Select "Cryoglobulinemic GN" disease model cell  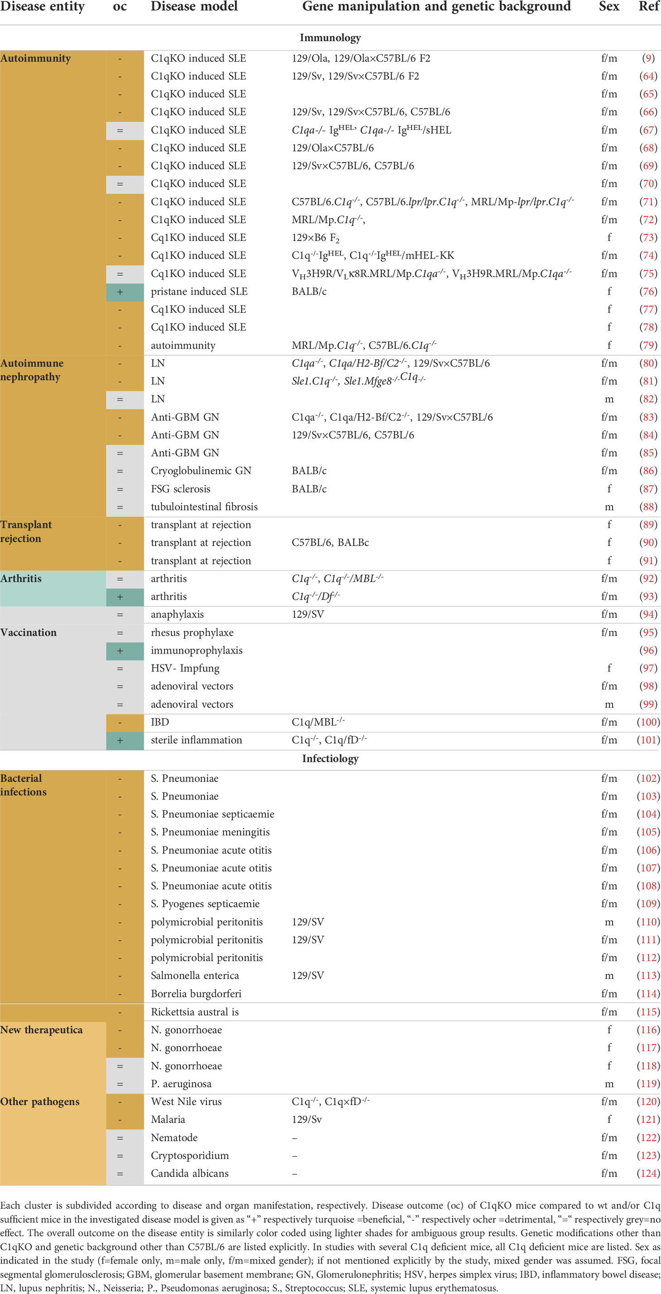pyautogui.click(x=201, y=471)
